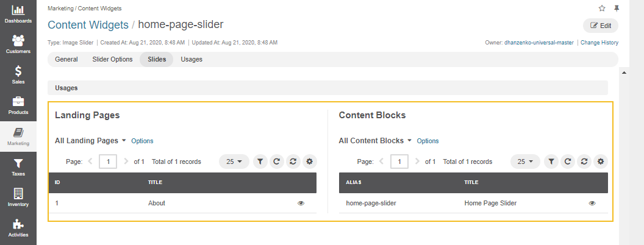
Task: Mark page as favorite with star icon
Action: coord(602,8)
